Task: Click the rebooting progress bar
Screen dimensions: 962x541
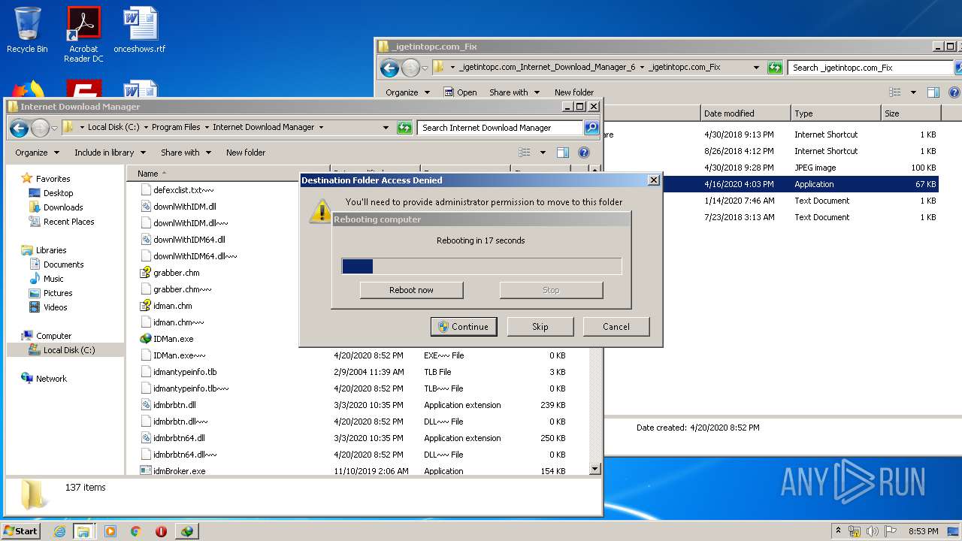Action: [x=482, y=266]
